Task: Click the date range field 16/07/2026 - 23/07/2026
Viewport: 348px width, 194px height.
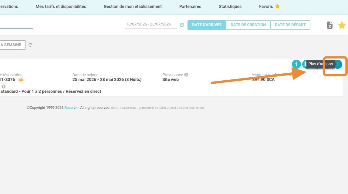Action: (151, 24)
